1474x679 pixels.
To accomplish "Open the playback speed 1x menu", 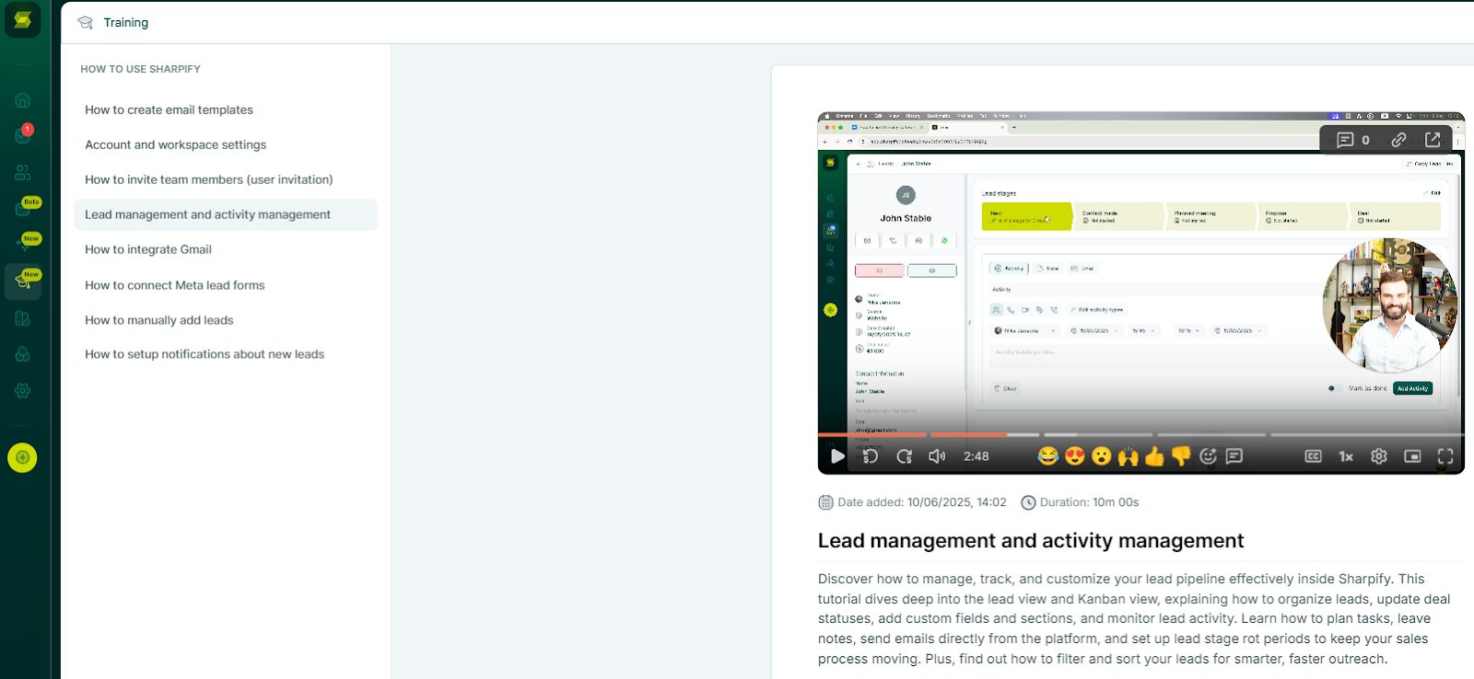I will click(x=1346, y=456).
